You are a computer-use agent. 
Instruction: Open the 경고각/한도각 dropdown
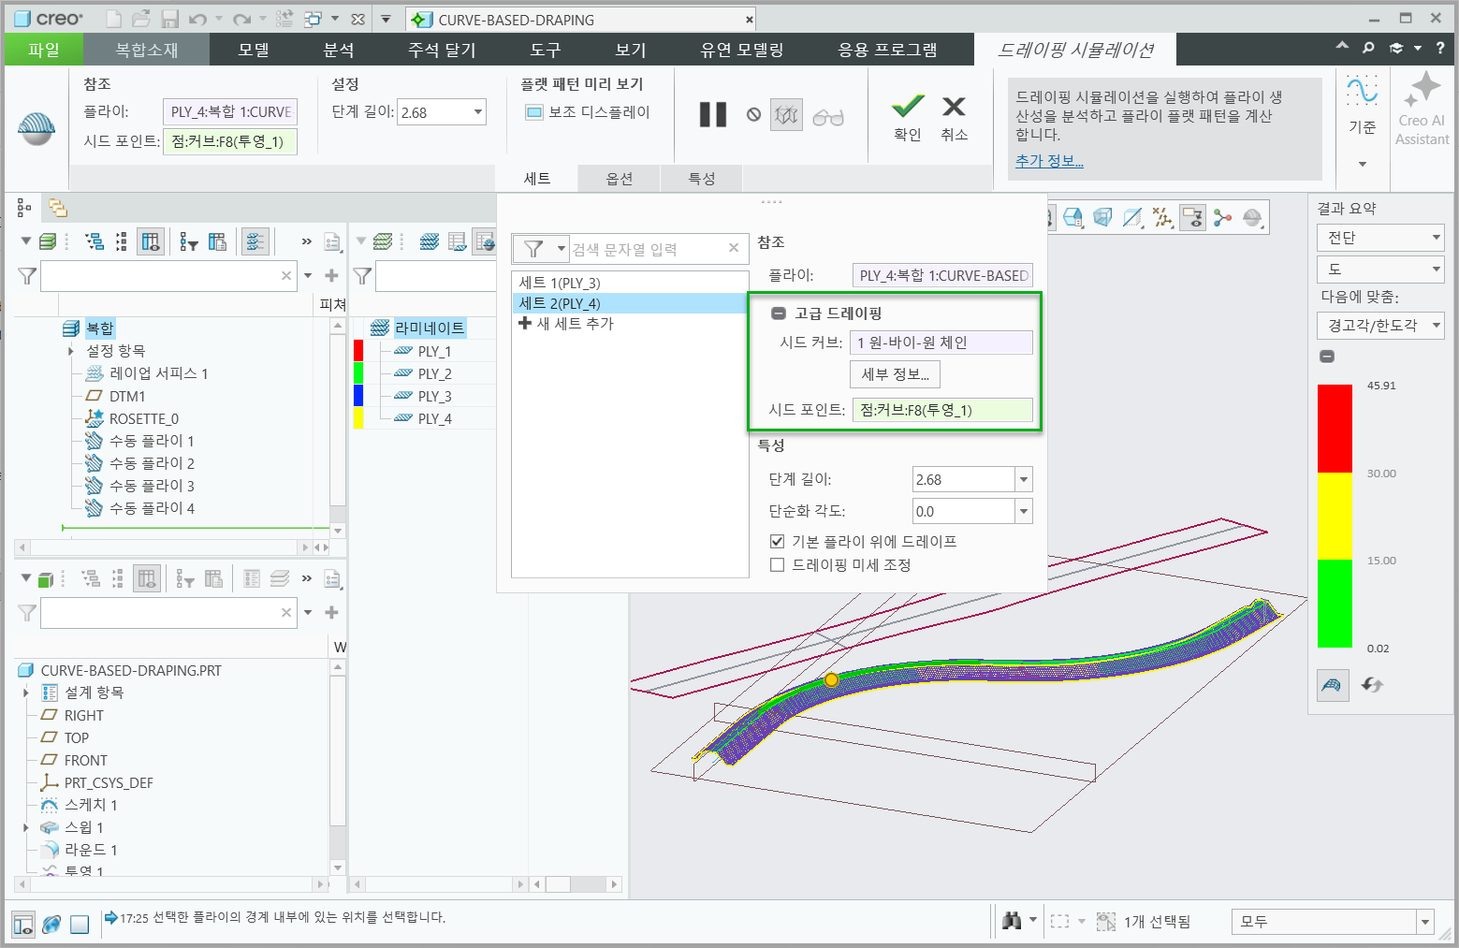pyautogui.click(x=1380, y=325)
